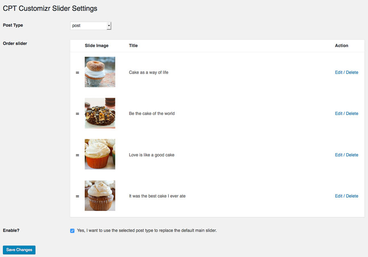The width and height of the screenshot is (368, 257).
Task: Edit the 'Be the cake of the world' slide
Action: [x=339, y=113]
